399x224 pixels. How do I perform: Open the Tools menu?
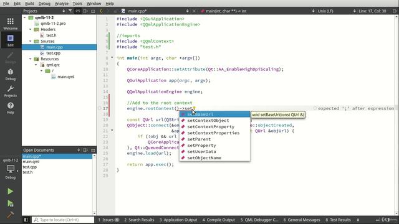pyautogui.click(x=77, y=4)
